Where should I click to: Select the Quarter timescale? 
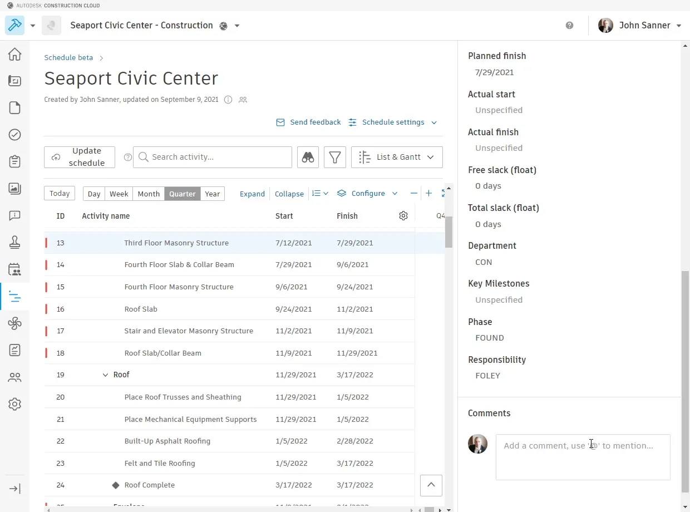point(183,194)
